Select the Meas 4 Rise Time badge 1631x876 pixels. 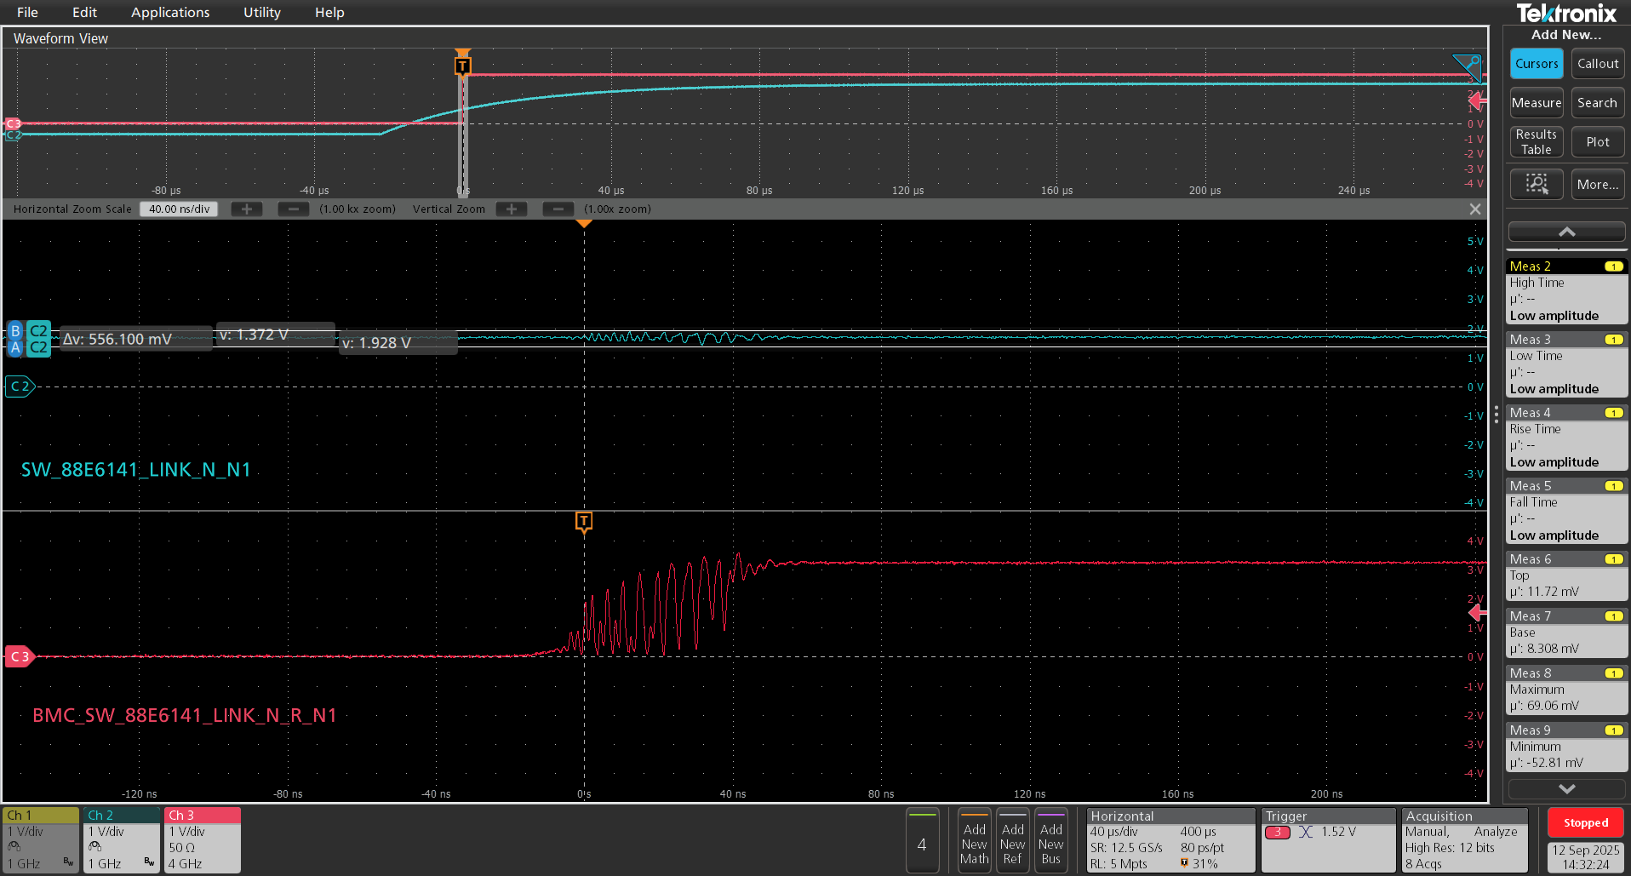(x=1566, y=438)
